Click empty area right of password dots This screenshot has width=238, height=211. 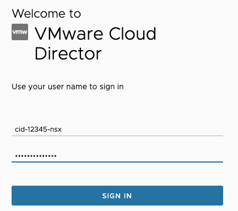[139, 156]
